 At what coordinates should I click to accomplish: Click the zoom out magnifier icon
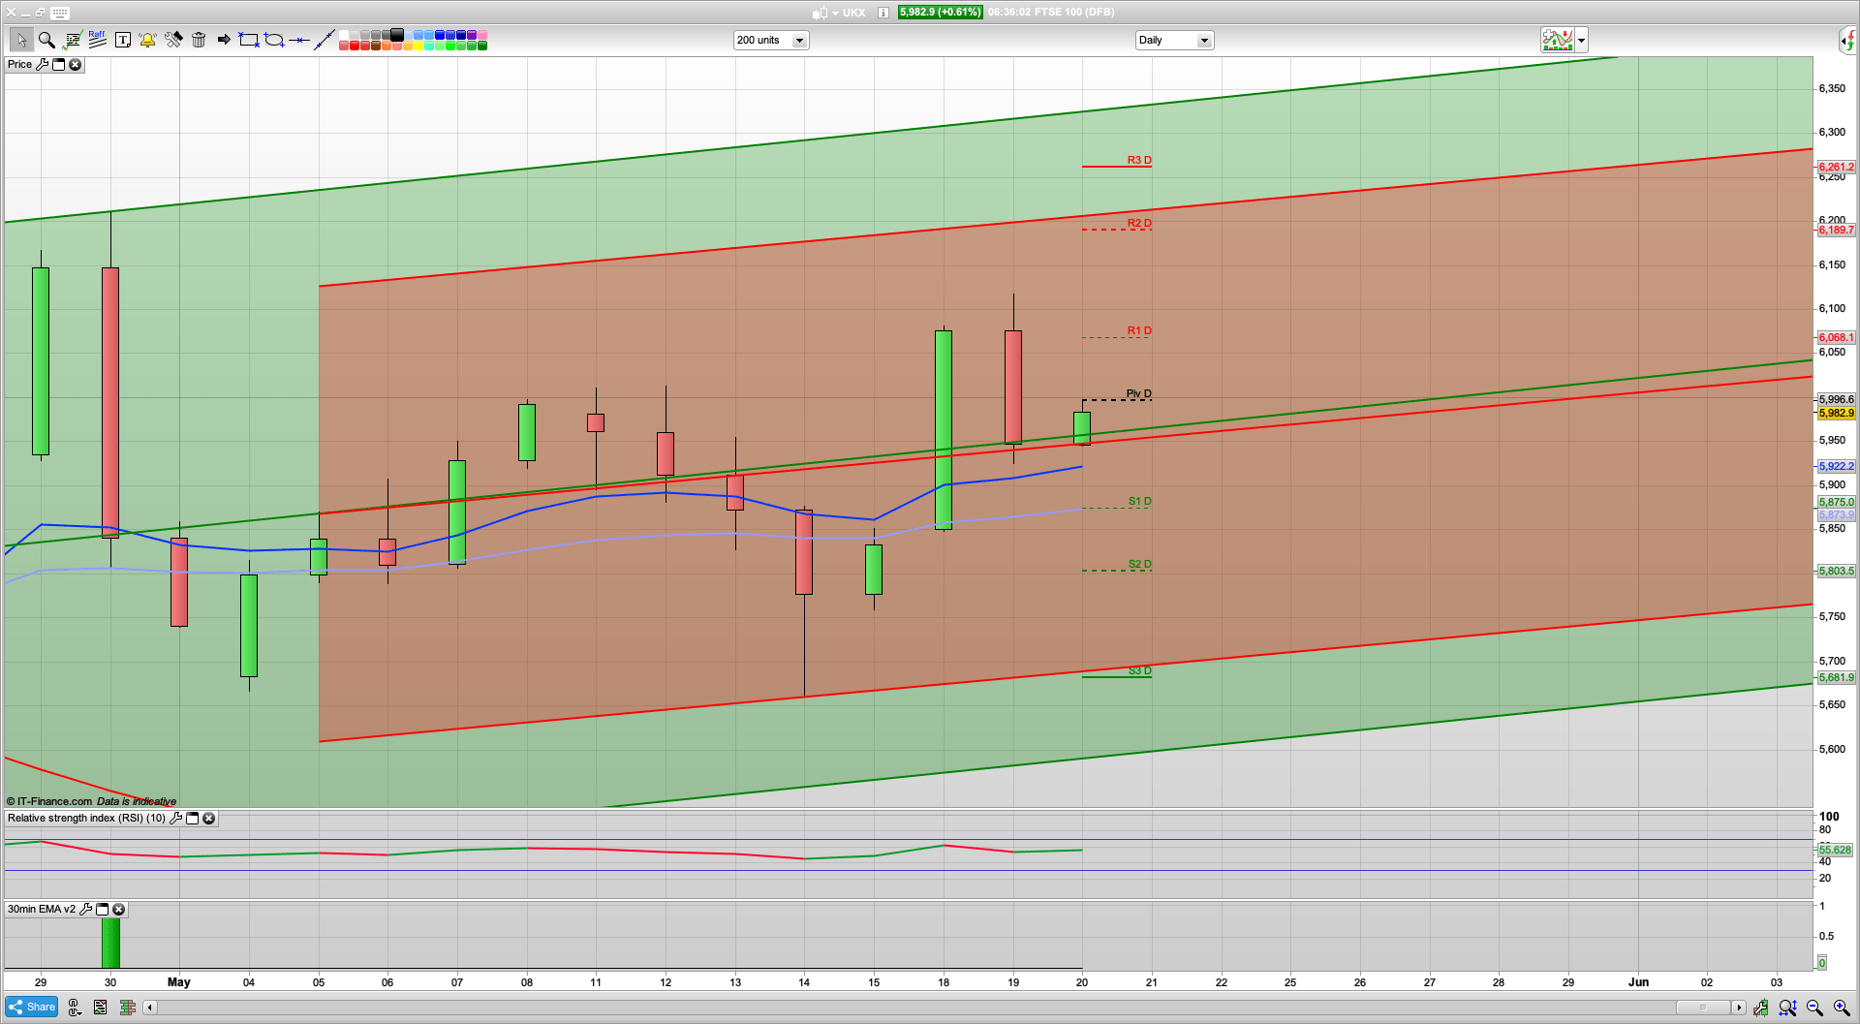pyautogui.click(x=1814, y=1008)
